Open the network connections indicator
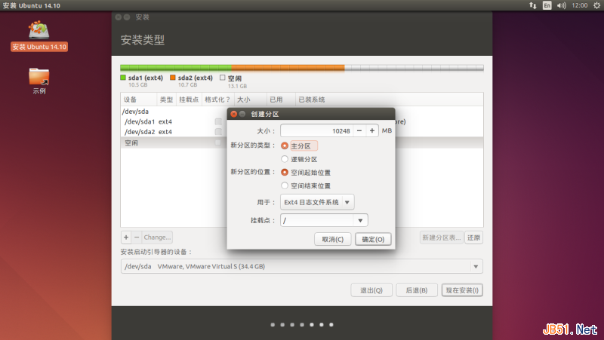 click(533, 5)
